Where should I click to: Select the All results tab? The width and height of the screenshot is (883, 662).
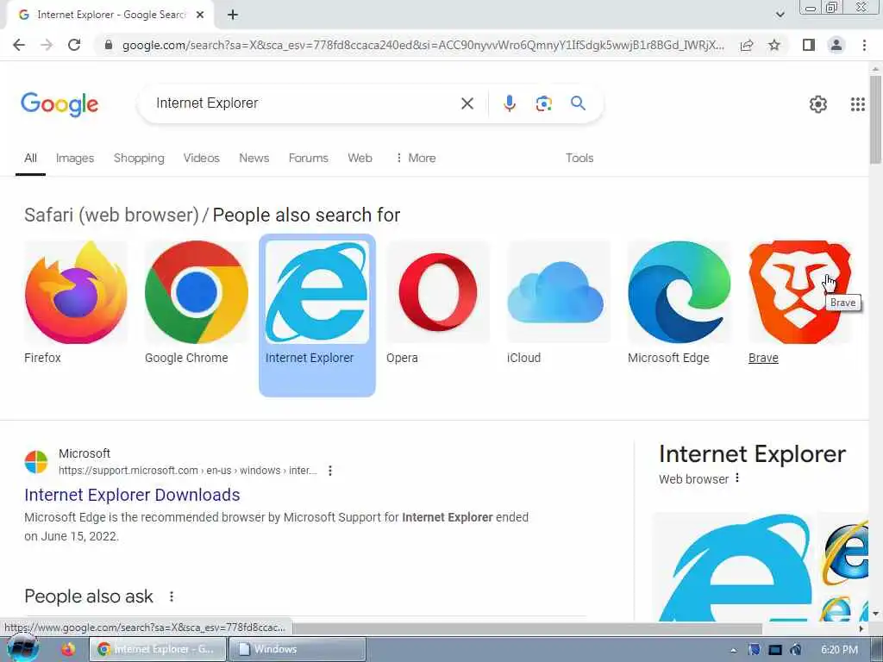[30, 159]
